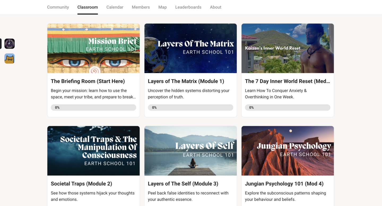Open the Layers Of Self lake image
Screen dimensions: 382x206
pos(190,151)
